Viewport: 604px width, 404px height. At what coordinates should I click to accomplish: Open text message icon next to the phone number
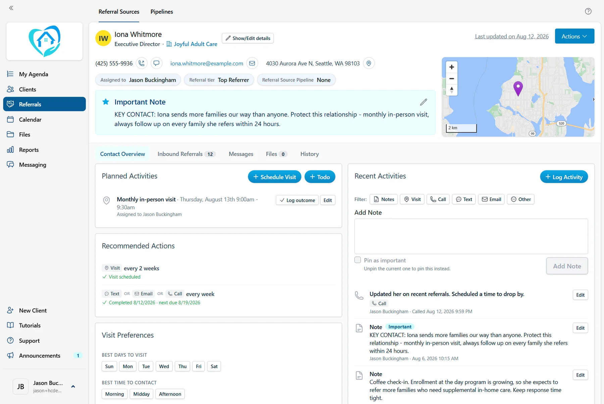156,63
